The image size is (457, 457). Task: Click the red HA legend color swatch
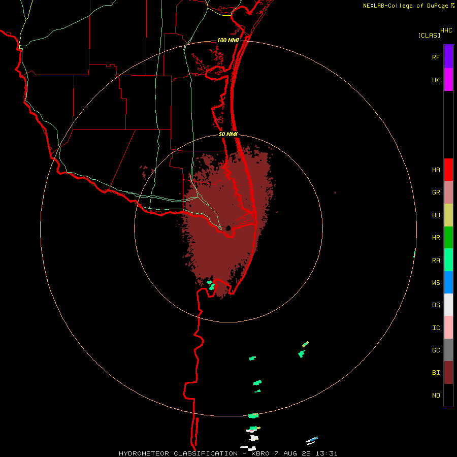pyautogui.click(x=448, y=170)
